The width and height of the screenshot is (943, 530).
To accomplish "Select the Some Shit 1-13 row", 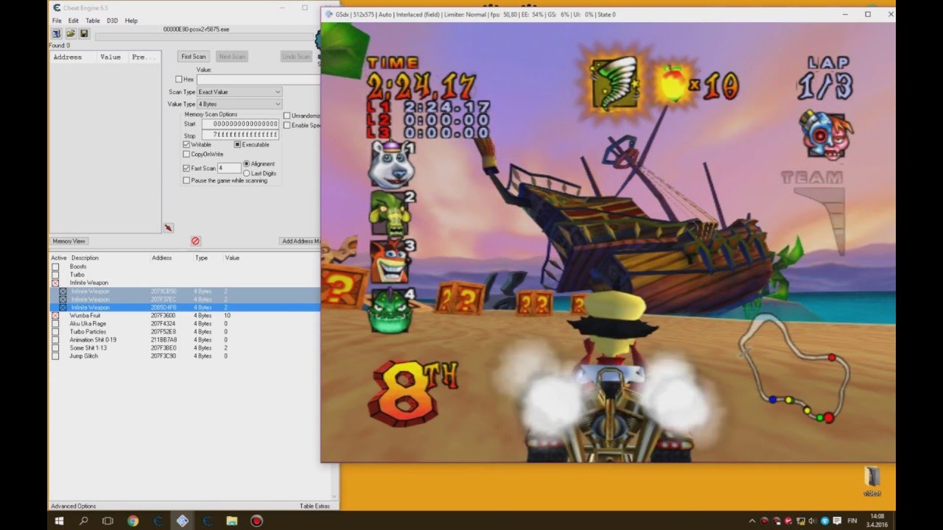I will 184,348.
